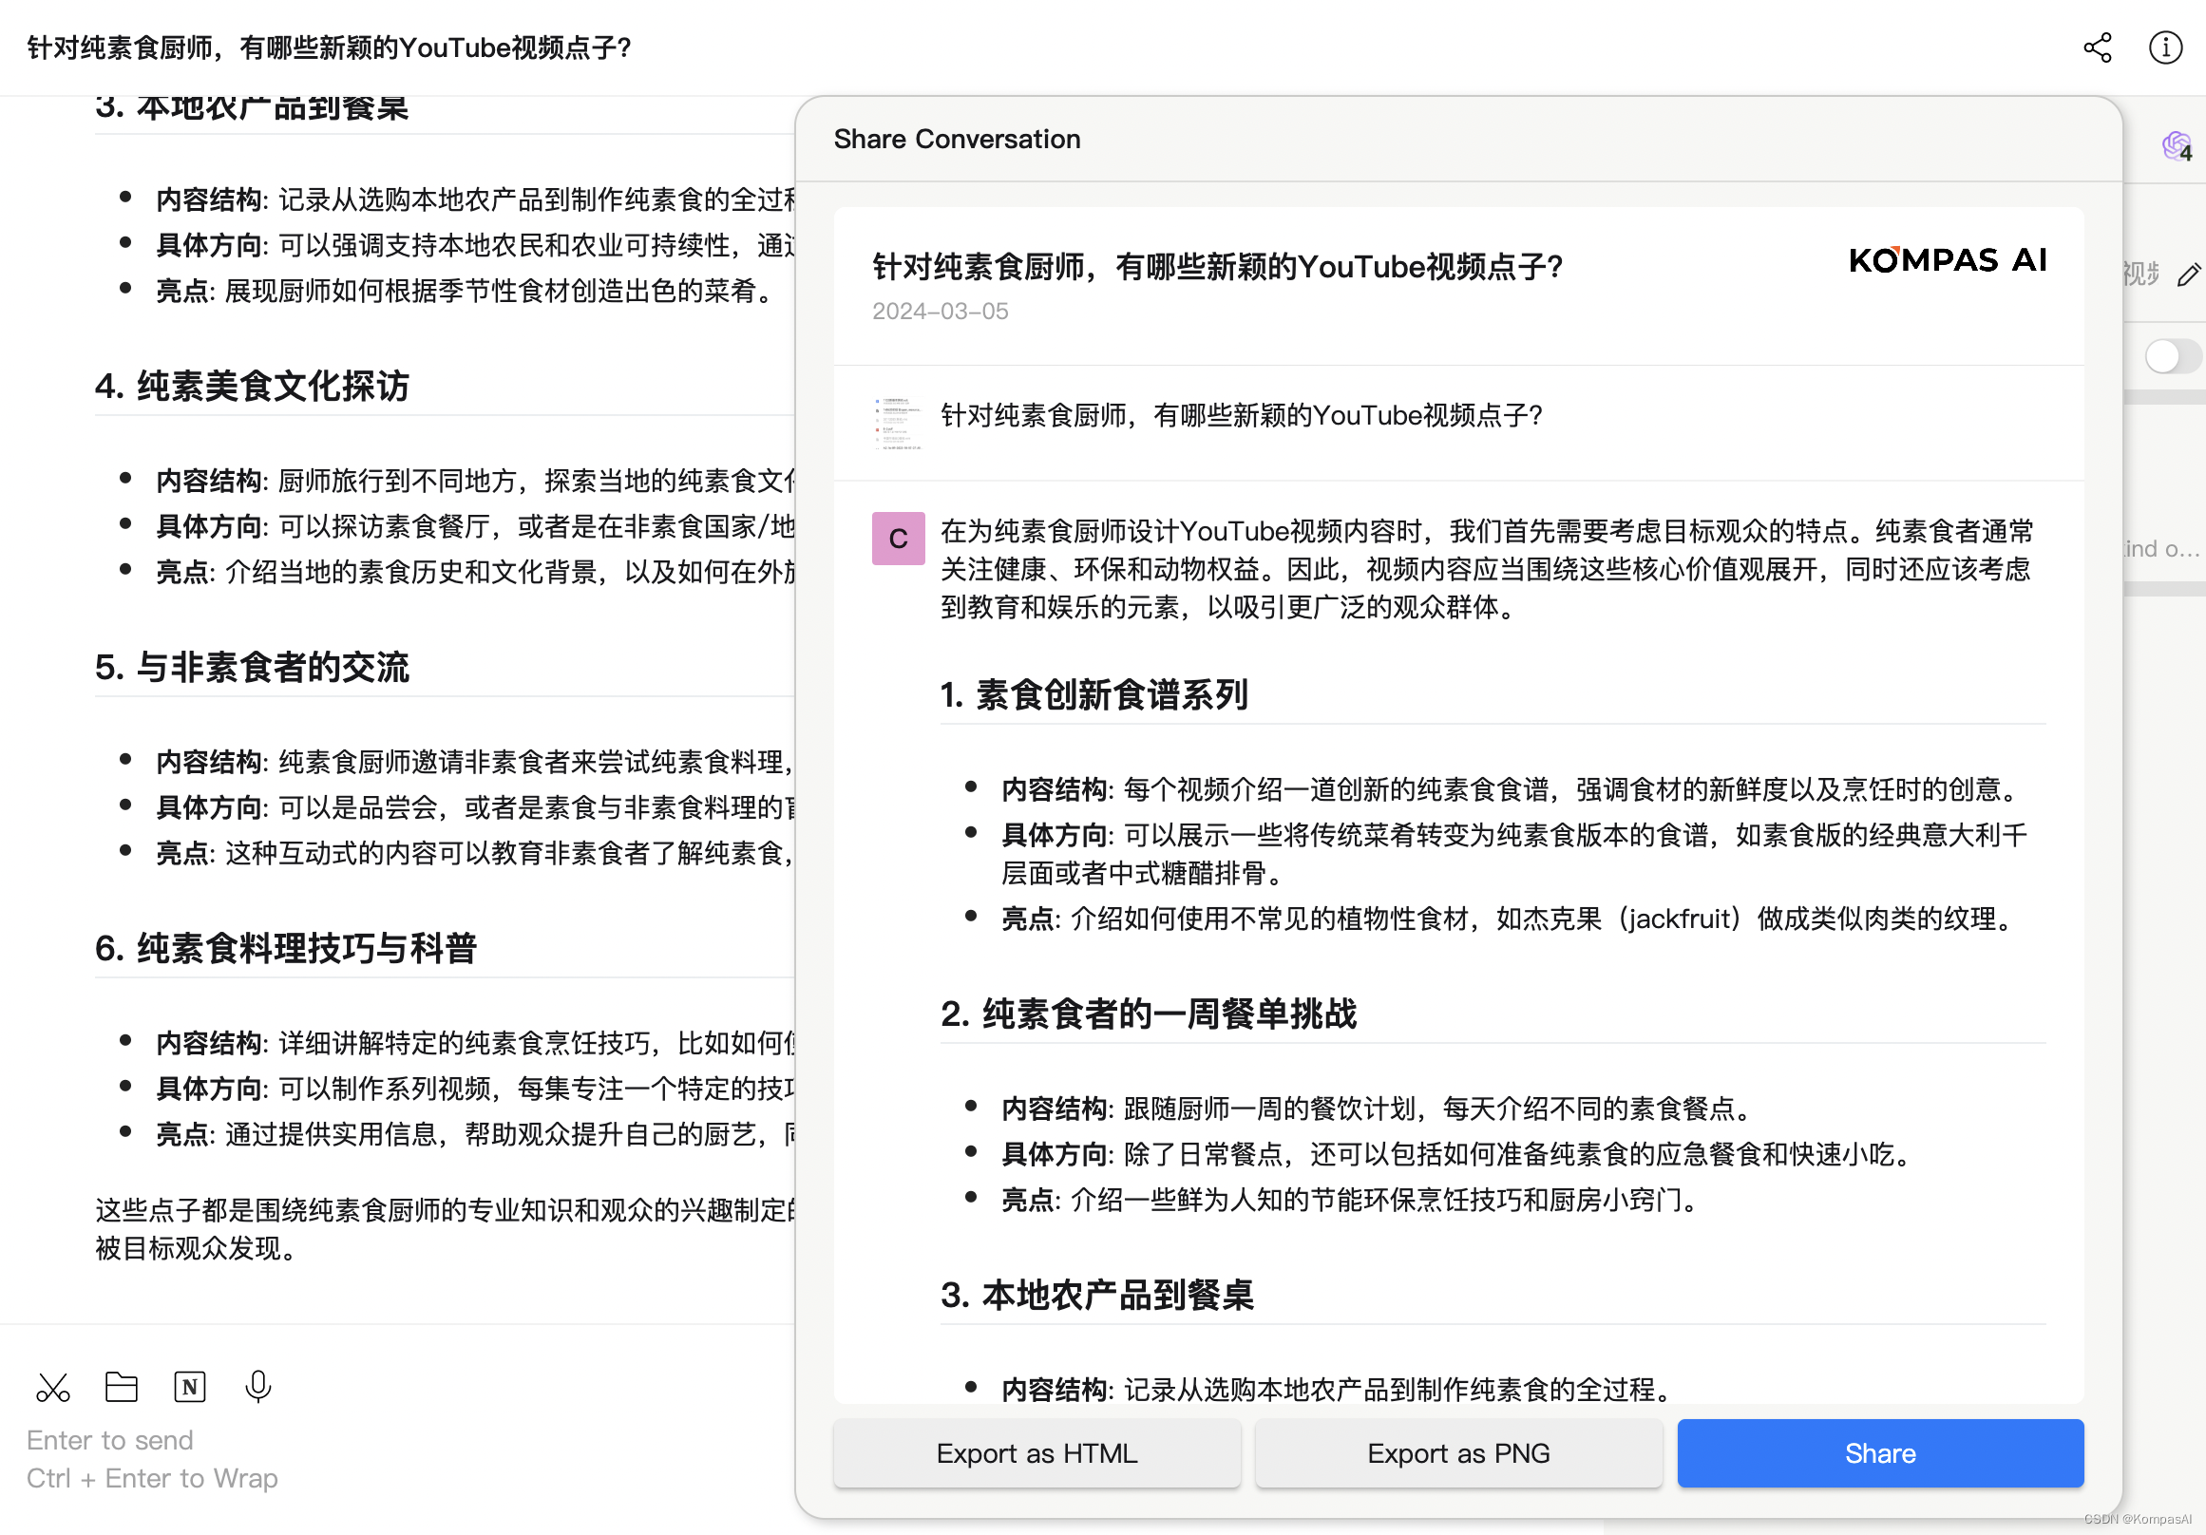Click the GPT-4 model icon
This screenshot has height=1535, width=2206.
point(2177,147)
